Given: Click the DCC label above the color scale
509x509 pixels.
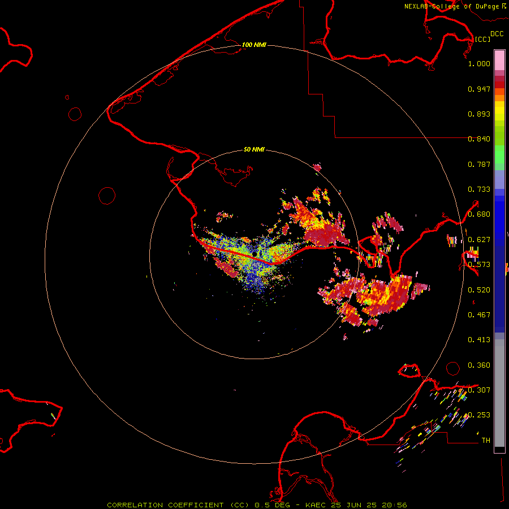Looking at the screenshot, I should click(x=497, y=34).
